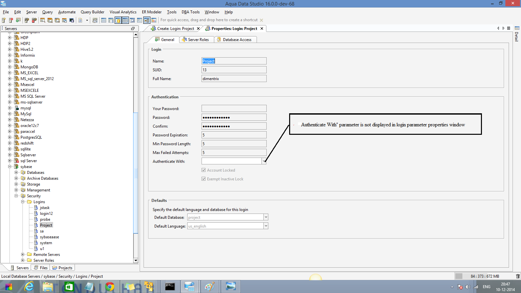Toggle the highlighted tree diagram toolbar button

pyautogui.click(x=147, y=20)
